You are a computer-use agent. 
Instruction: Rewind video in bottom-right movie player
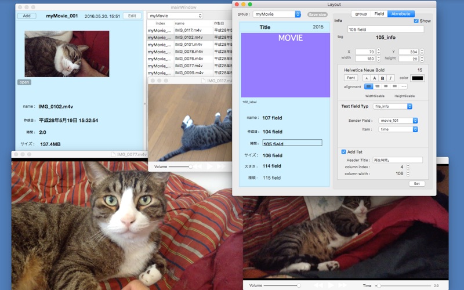click(x=318, y=285)
